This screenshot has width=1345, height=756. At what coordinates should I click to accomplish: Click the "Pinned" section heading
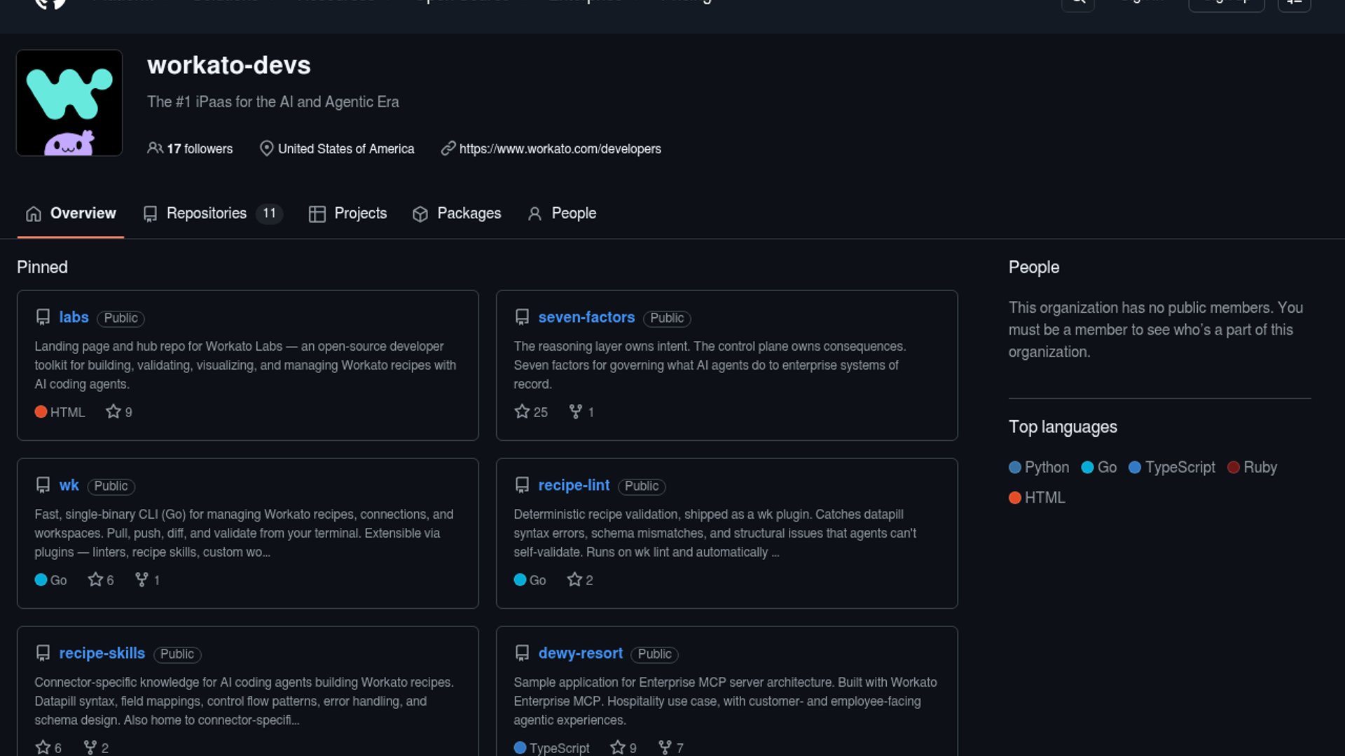click(42, 267)
